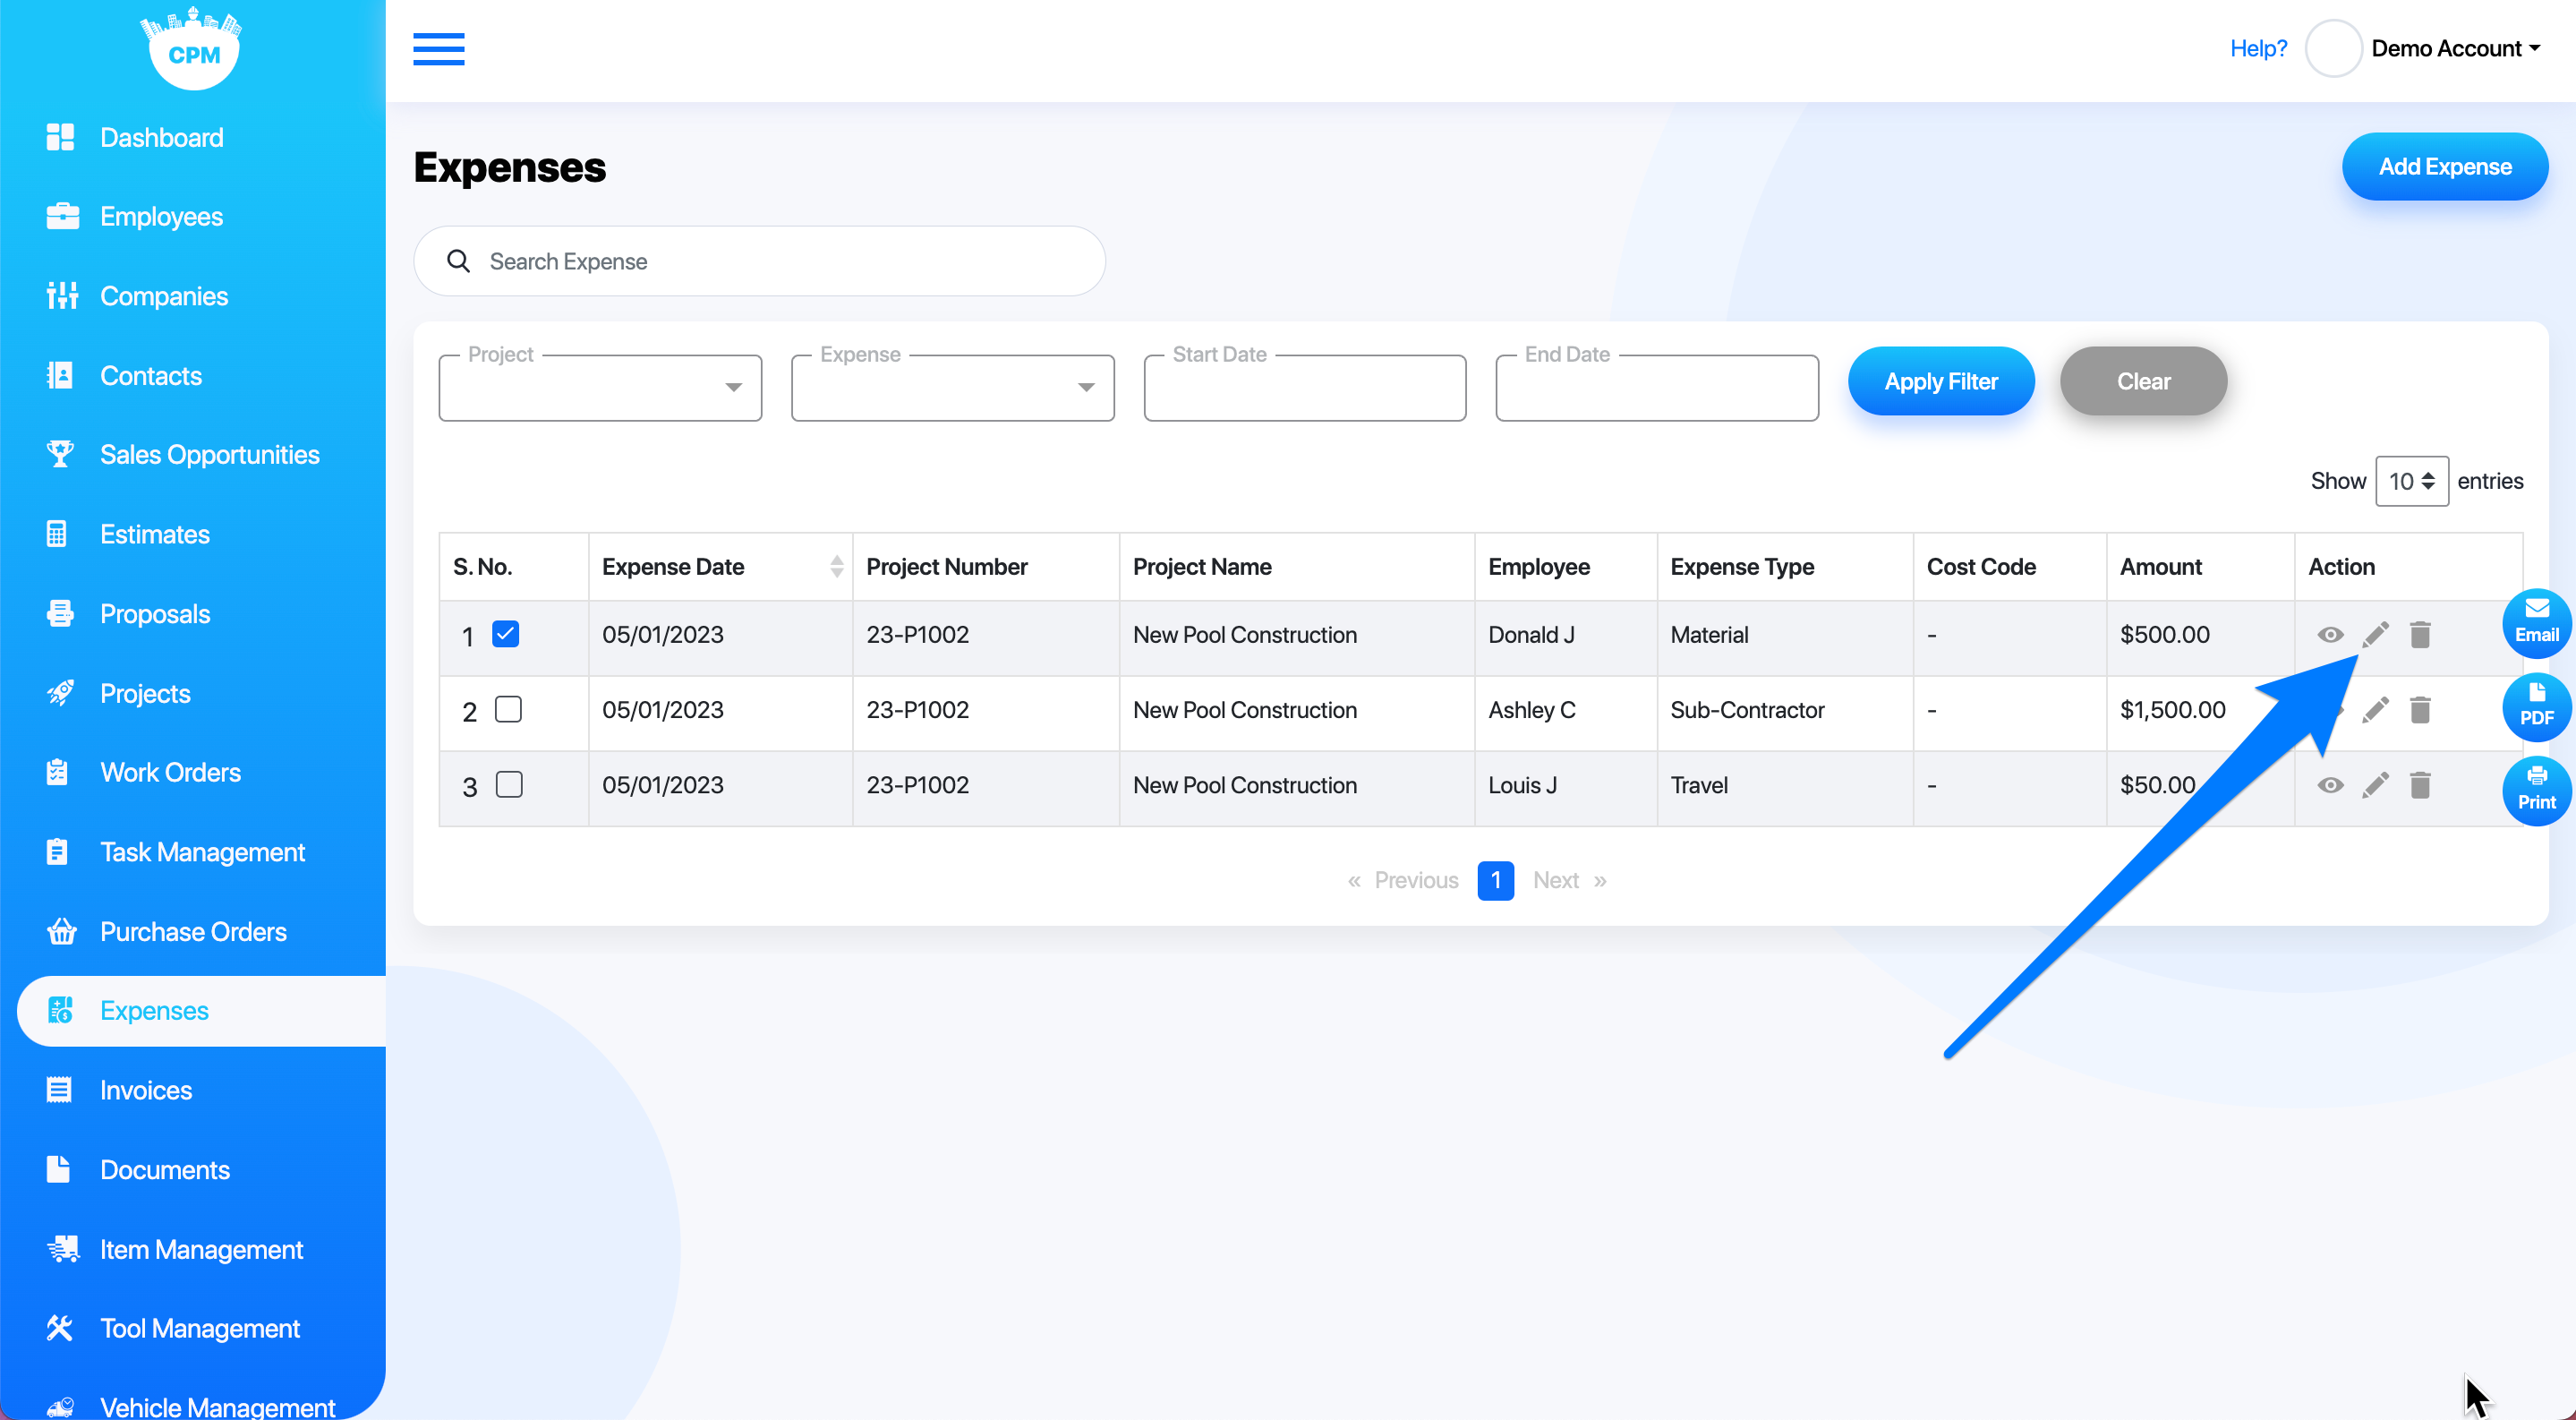Click page 1 in pagination

(x=1495, y=880)
